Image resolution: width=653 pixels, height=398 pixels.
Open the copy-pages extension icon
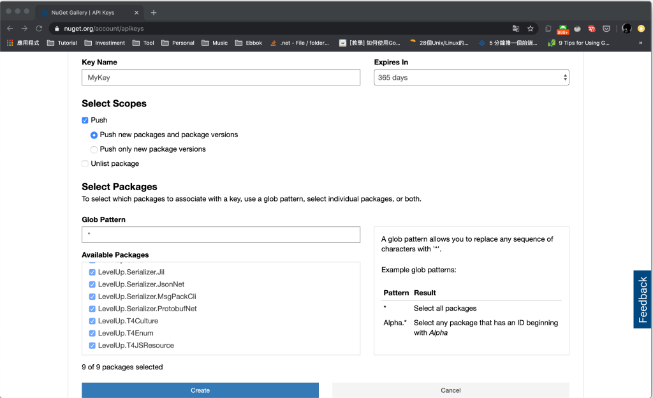point(548,28)
